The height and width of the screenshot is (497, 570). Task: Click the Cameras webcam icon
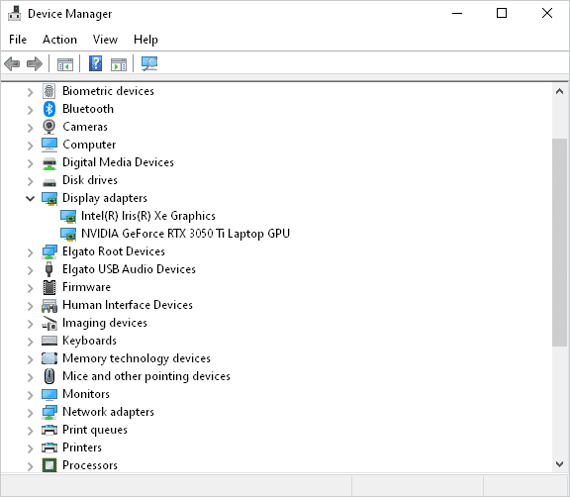49,127
